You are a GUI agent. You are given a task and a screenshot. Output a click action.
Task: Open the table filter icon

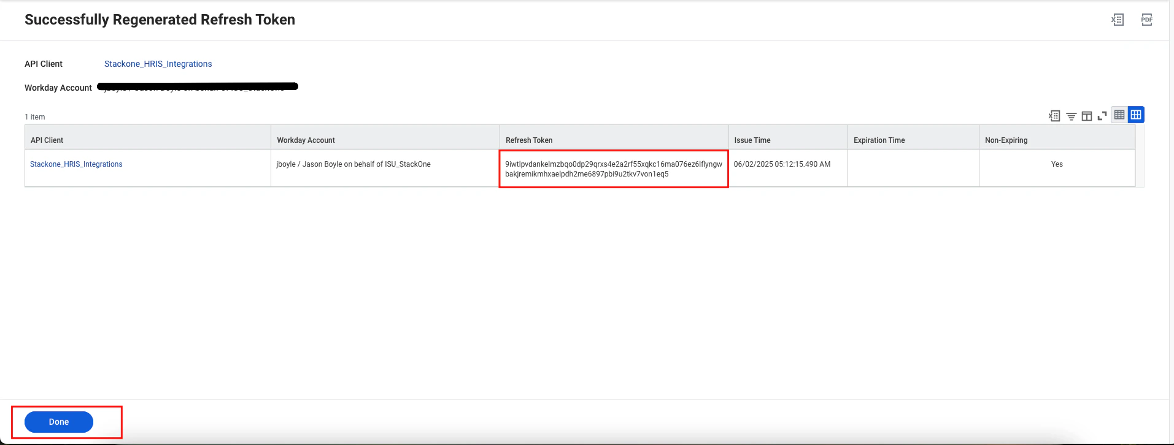[1071, 116]
